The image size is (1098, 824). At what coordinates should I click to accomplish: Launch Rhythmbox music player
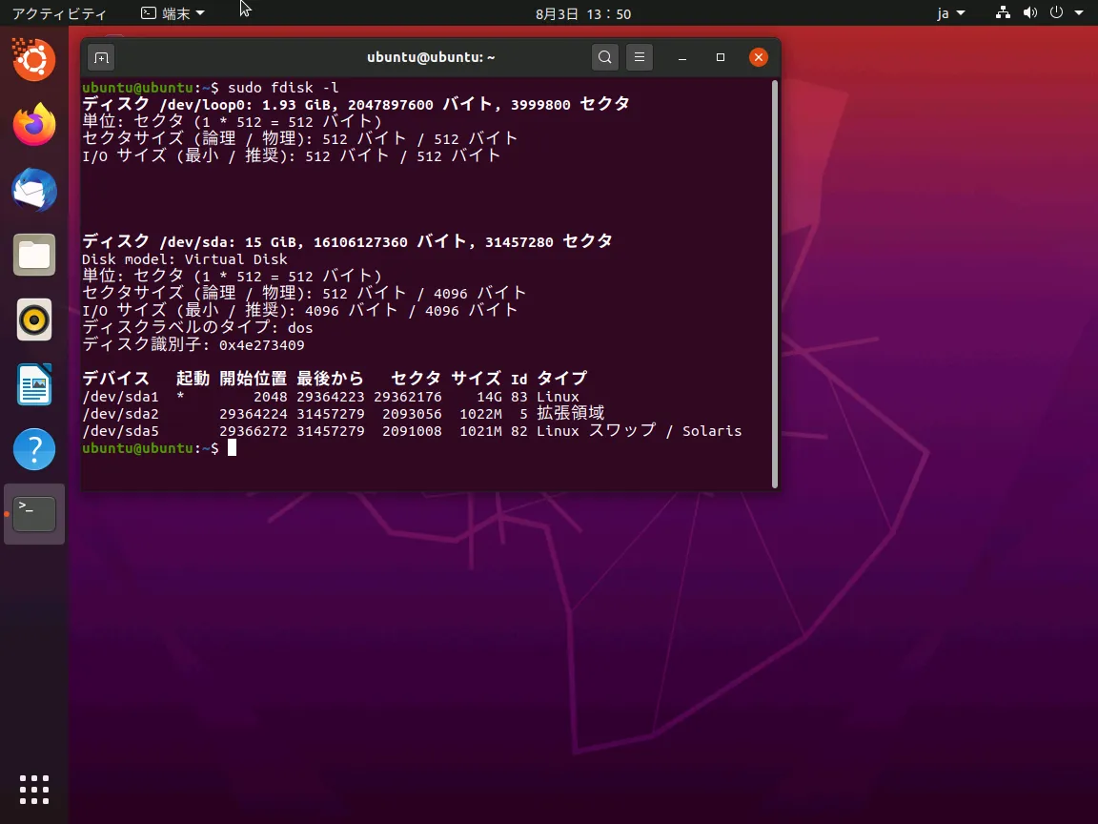pos(34,320)
